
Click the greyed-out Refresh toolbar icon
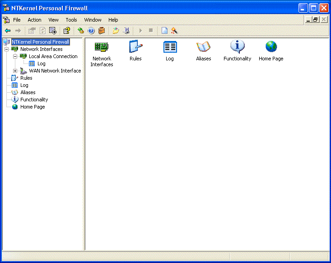point(42,31)
